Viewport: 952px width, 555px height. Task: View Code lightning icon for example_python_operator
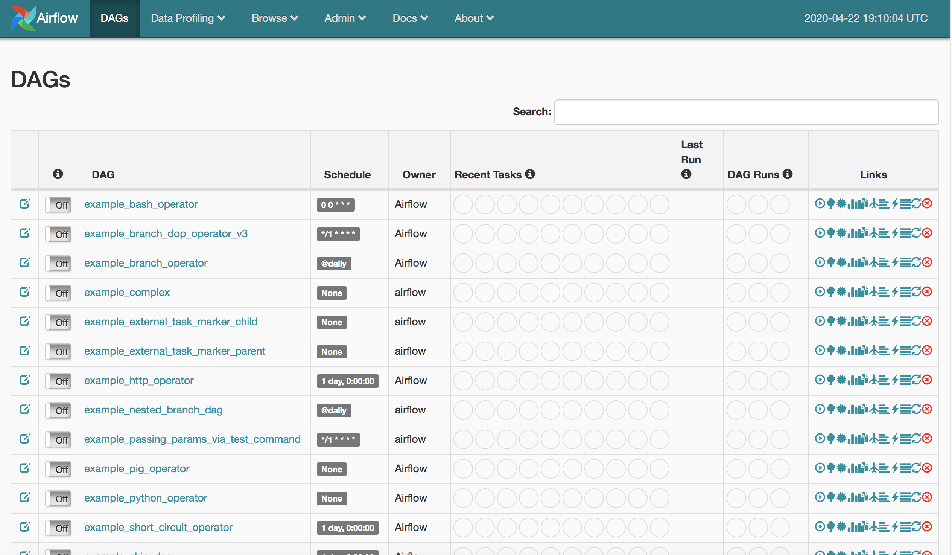895,497
